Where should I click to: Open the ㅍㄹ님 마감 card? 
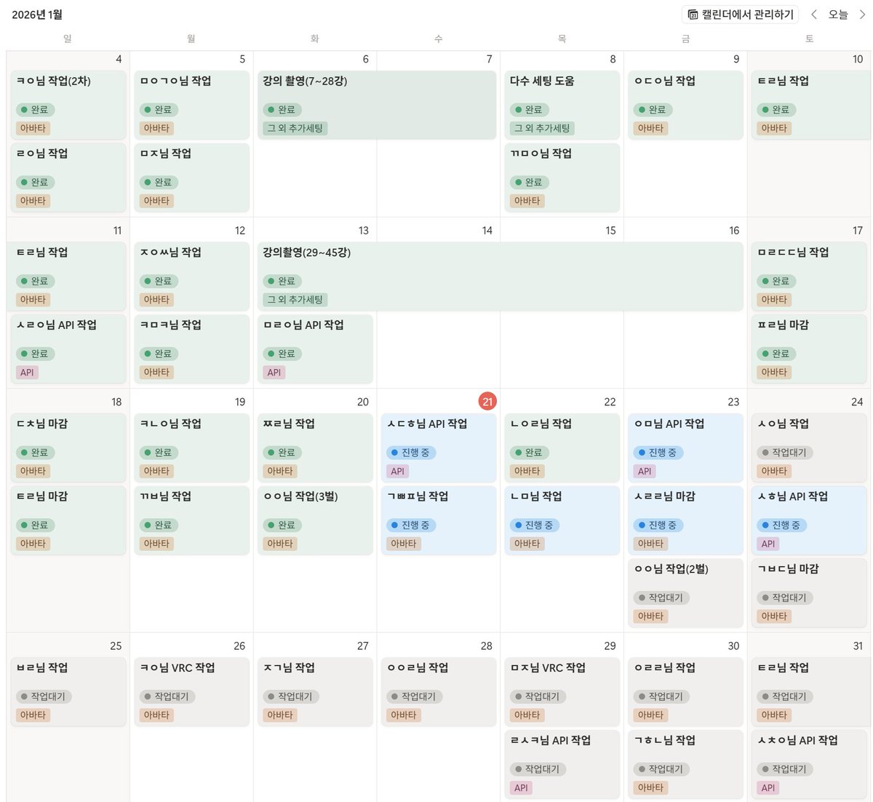click(x=809, y=349)
